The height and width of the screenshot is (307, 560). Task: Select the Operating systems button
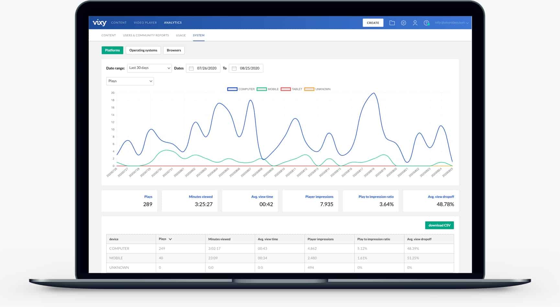click(143, 50)
